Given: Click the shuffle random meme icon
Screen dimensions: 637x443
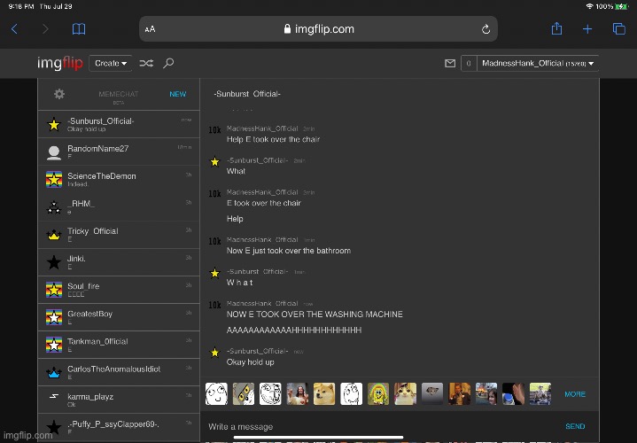Looking at the screenshot, I should pyautogui.click(x=146, y=63).
